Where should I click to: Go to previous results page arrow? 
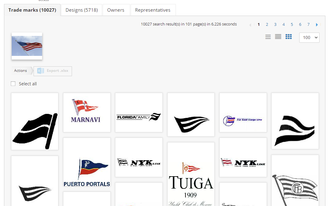pyautogui.click(x=250, y=25)
